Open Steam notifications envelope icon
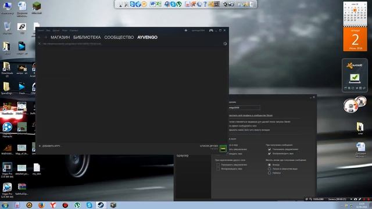 coord(186,30)
